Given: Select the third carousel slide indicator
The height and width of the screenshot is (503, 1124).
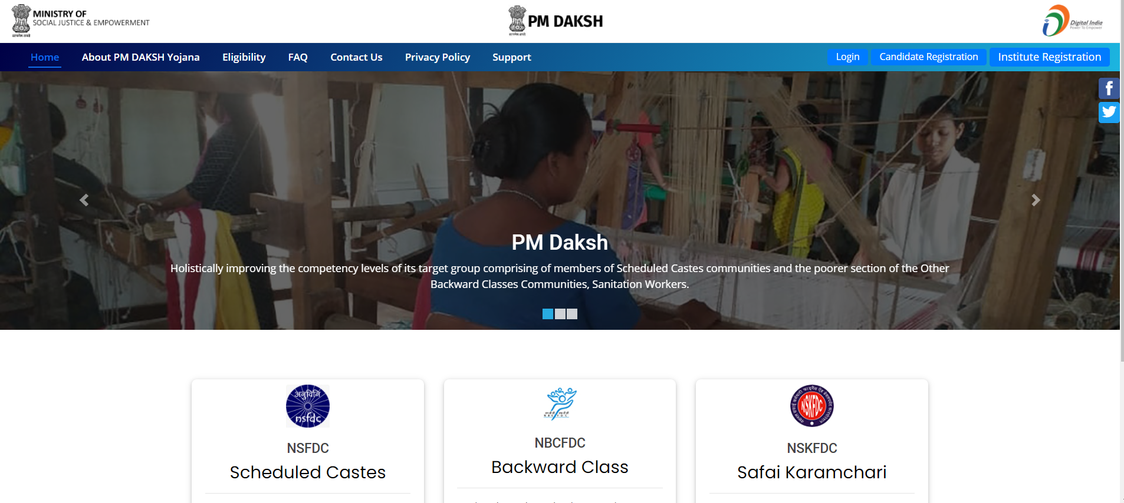Looking at the screenshot, I should [x=572, y=314].
